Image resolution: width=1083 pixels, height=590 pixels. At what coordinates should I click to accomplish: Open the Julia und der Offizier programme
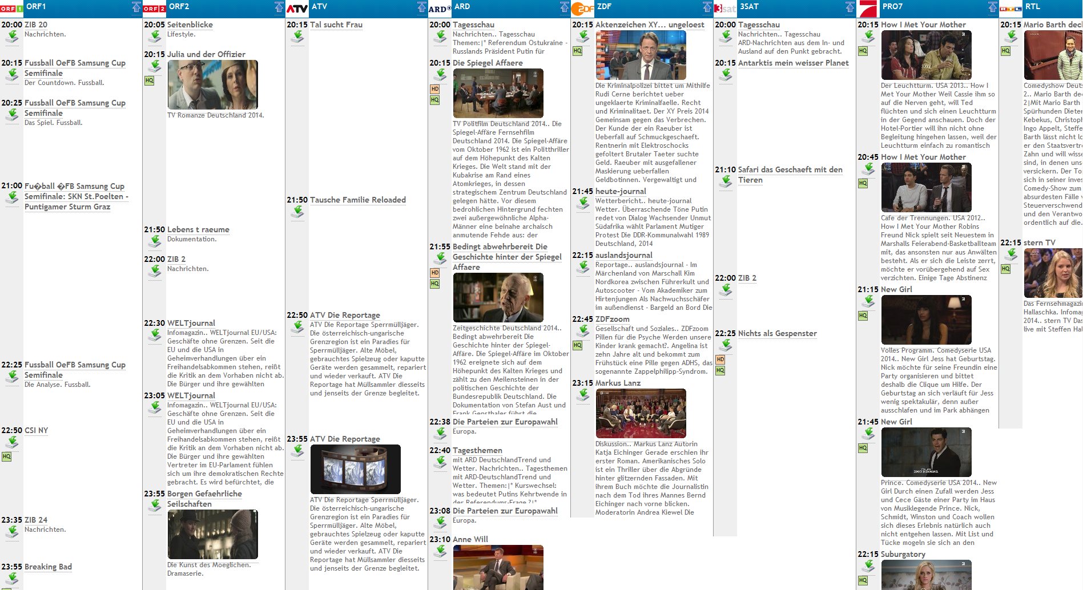pos(206,54)
